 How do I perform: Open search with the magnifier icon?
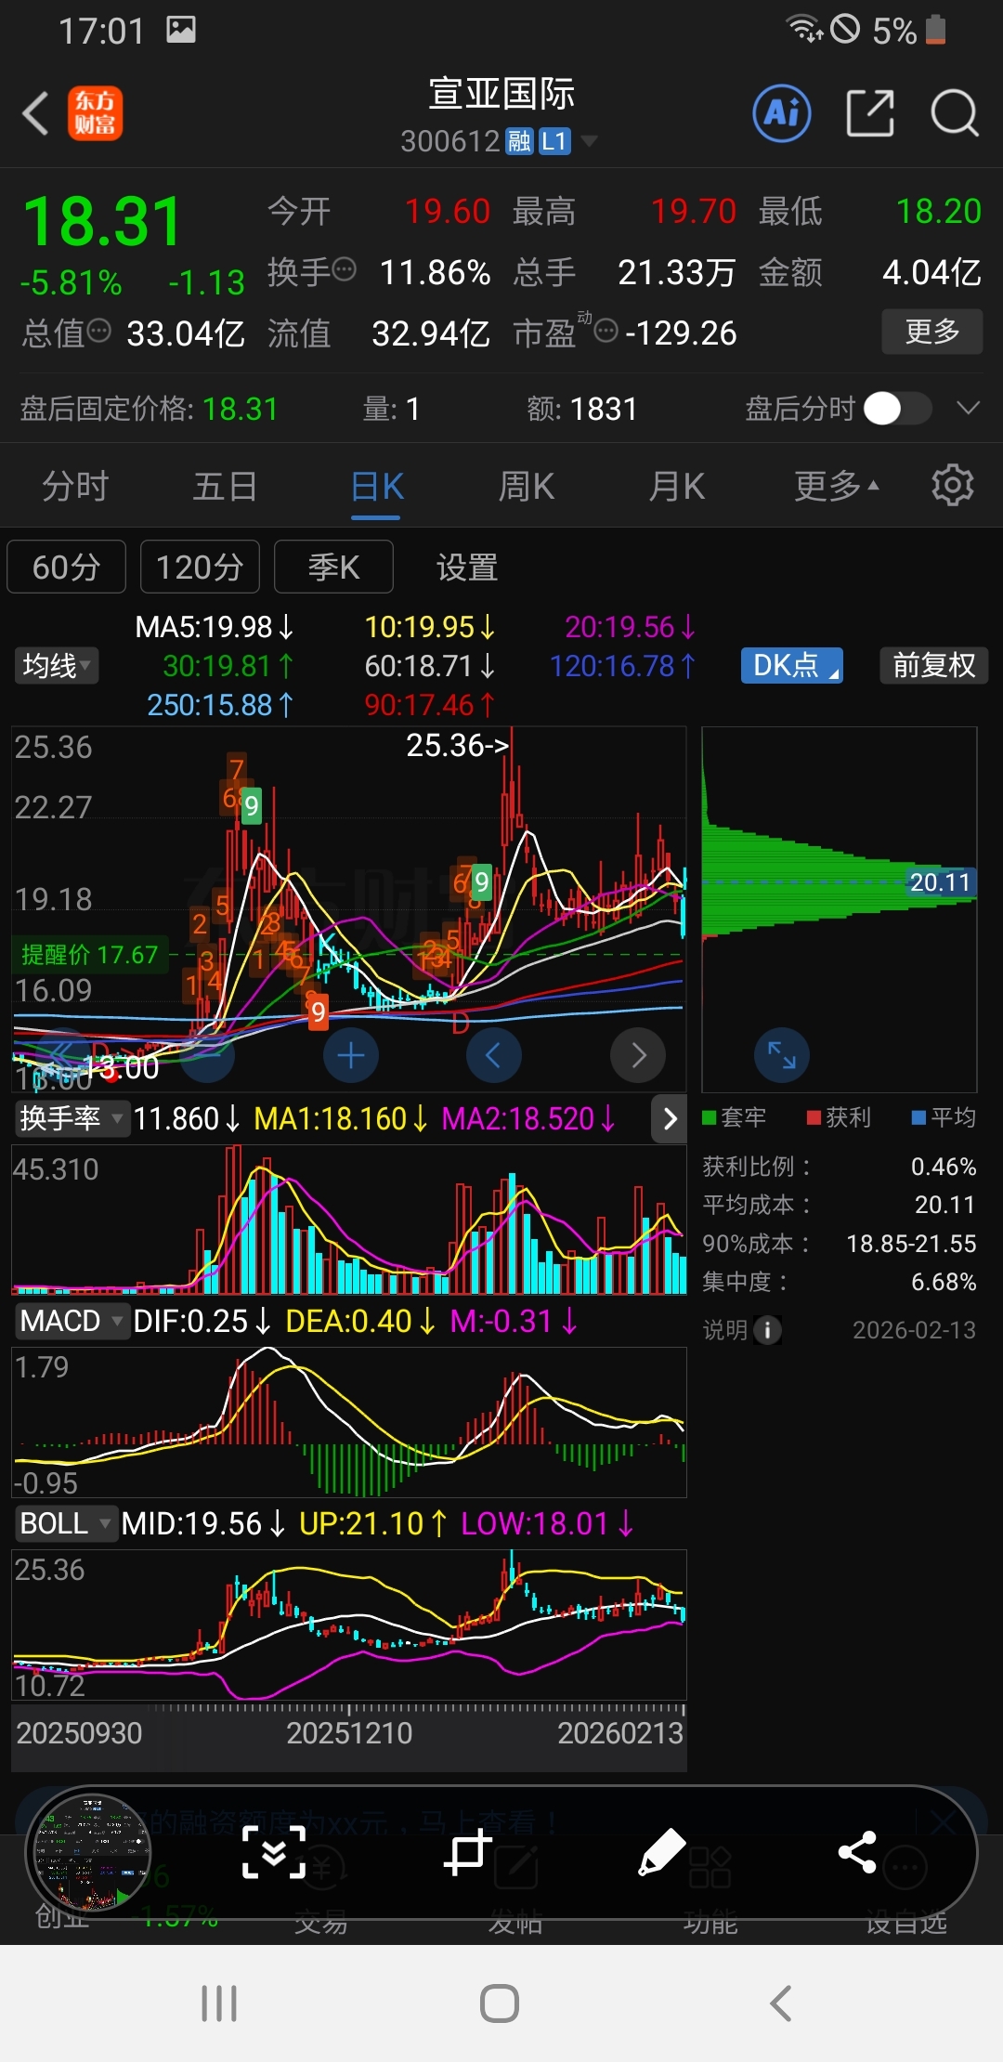coord(955,113)
